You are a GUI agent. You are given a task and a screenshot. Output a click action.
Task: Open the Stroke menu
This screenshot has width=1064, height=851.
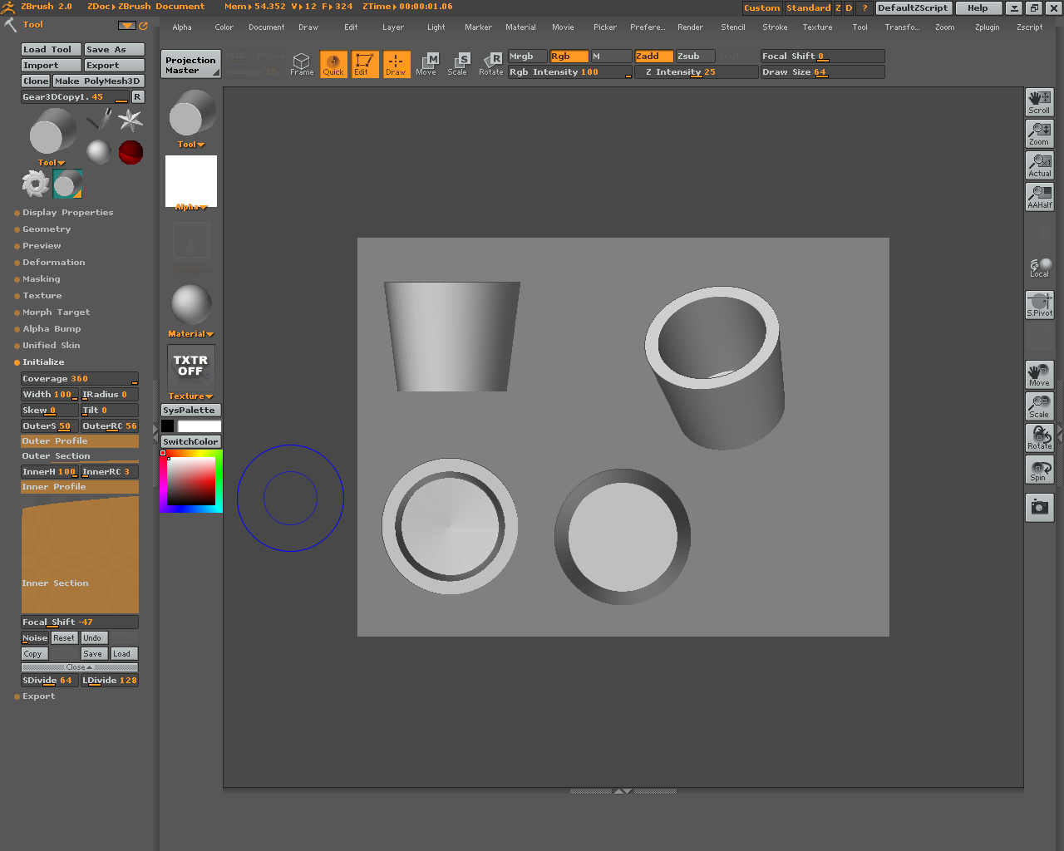pos(775,27)
